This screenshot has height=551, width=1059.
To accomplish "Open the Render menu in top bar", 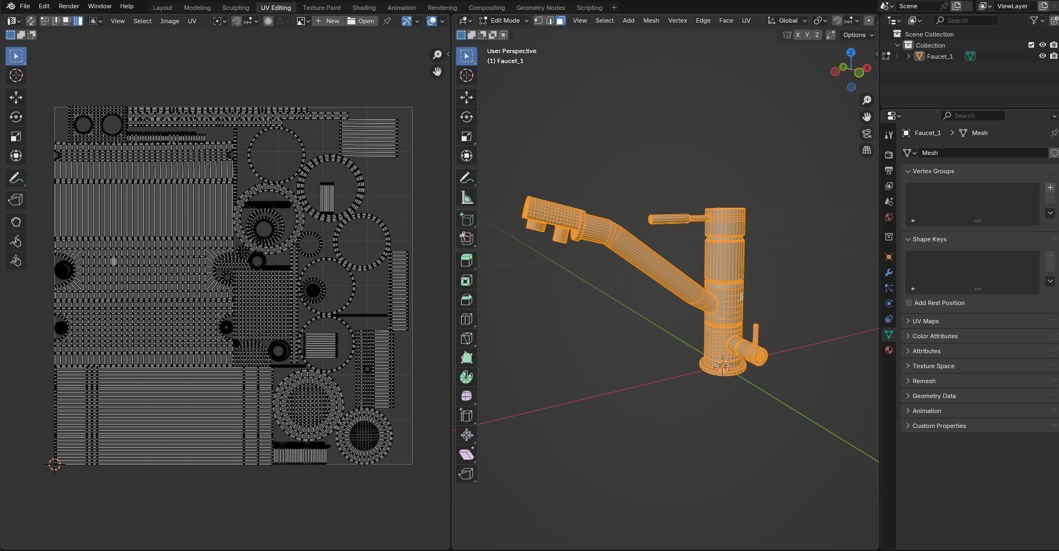I will [69, 6].
